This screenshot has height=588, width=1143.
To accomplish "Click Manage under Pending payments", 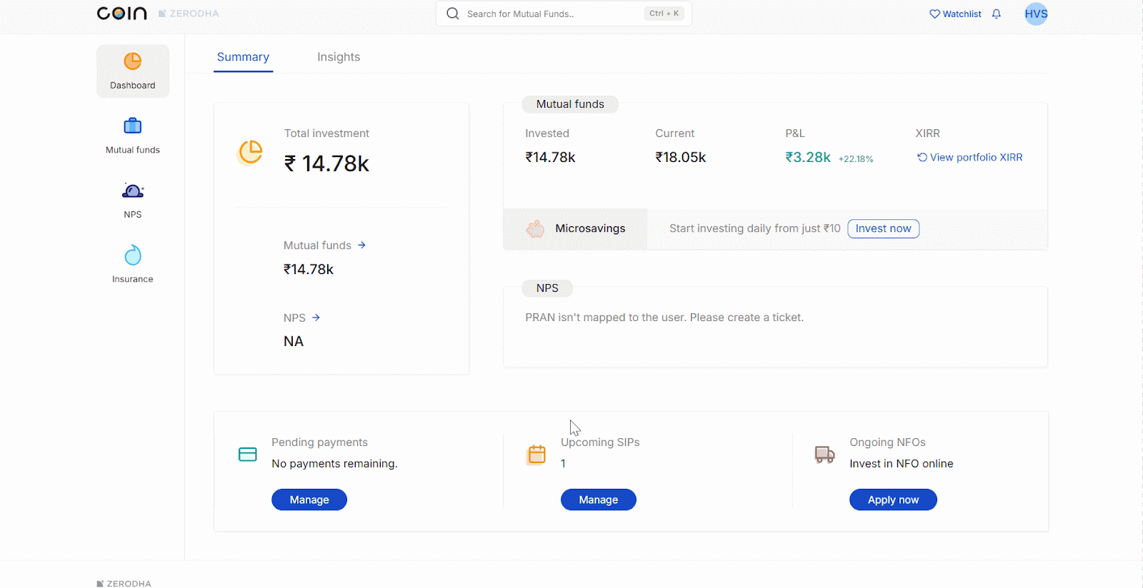I will pos(309,500).
